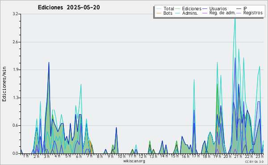Click the y-axis value 2.6

[x=15, y=42]
